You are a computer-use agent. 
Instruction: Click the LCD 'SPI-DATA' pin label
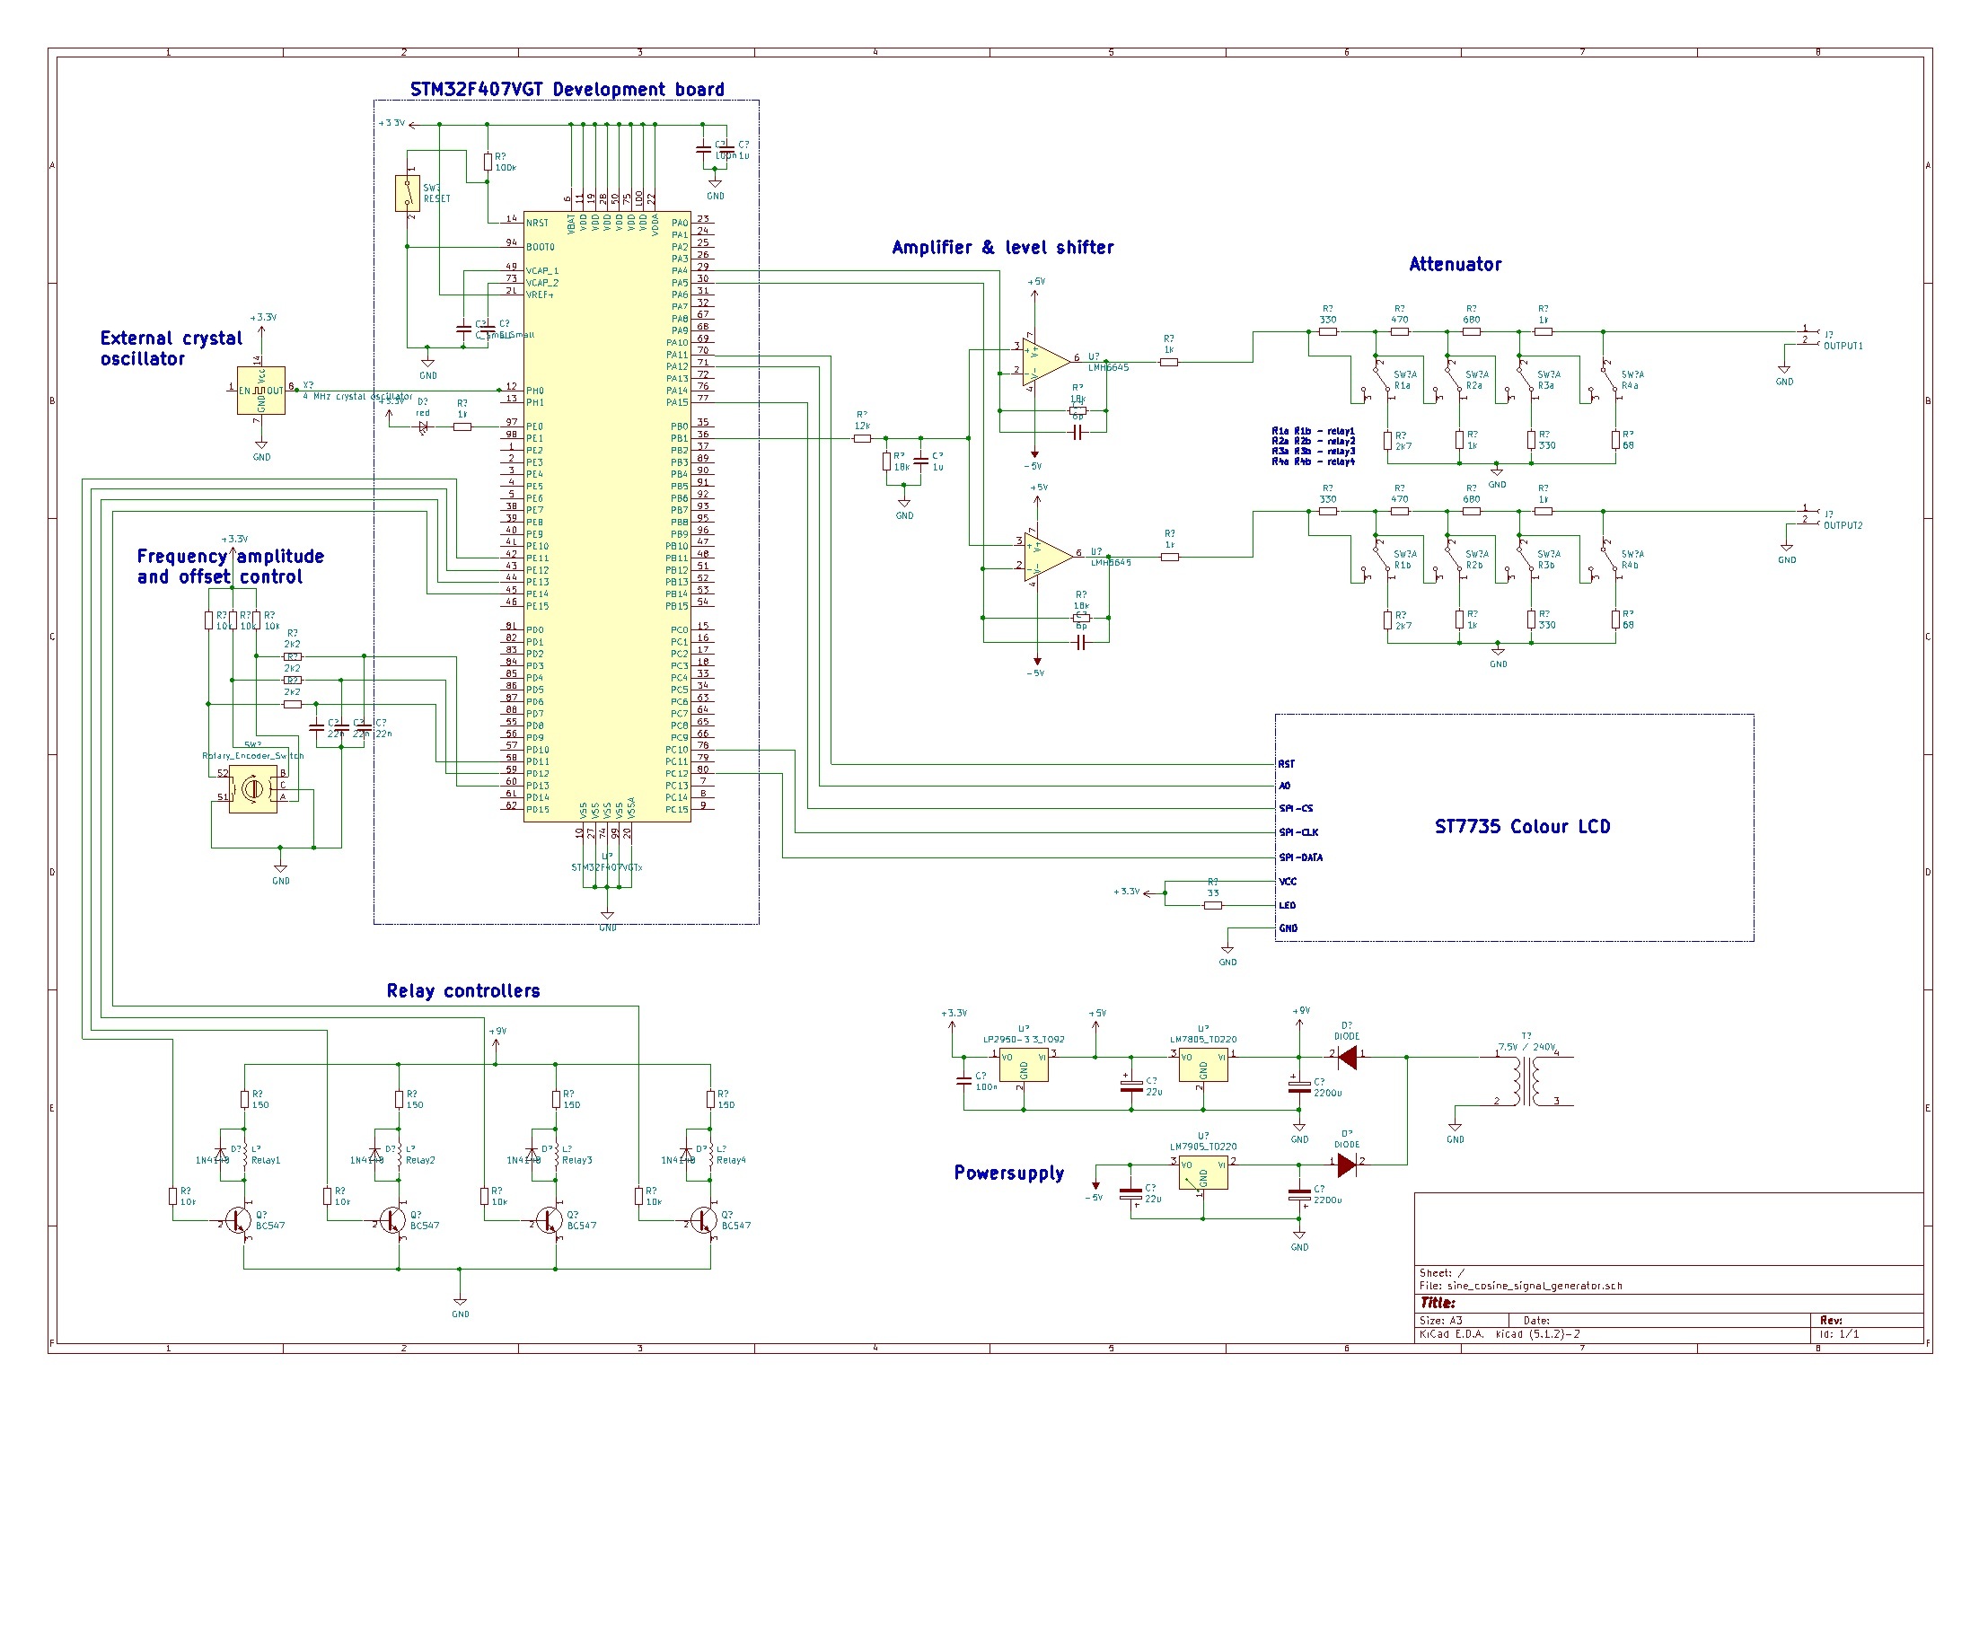click(x=1300, y=858)
